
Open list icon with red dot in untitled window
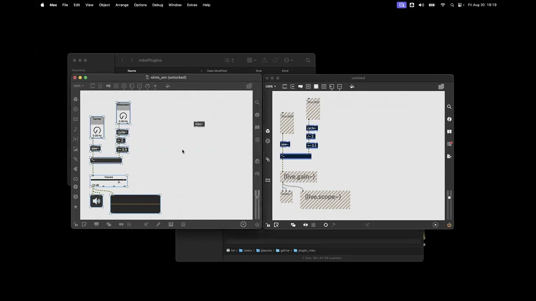[449, 144]
